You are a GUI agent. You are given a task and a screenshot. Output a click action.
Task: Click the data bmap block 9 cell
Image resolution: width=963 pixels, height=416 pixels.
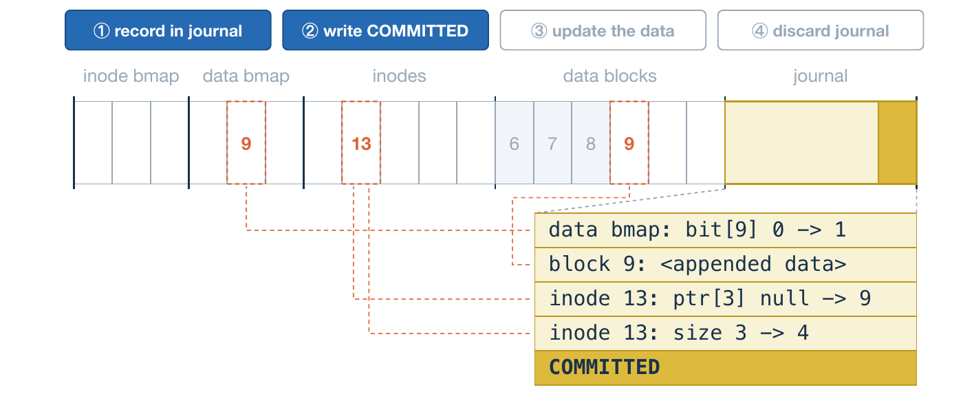[x=246, y=143]
